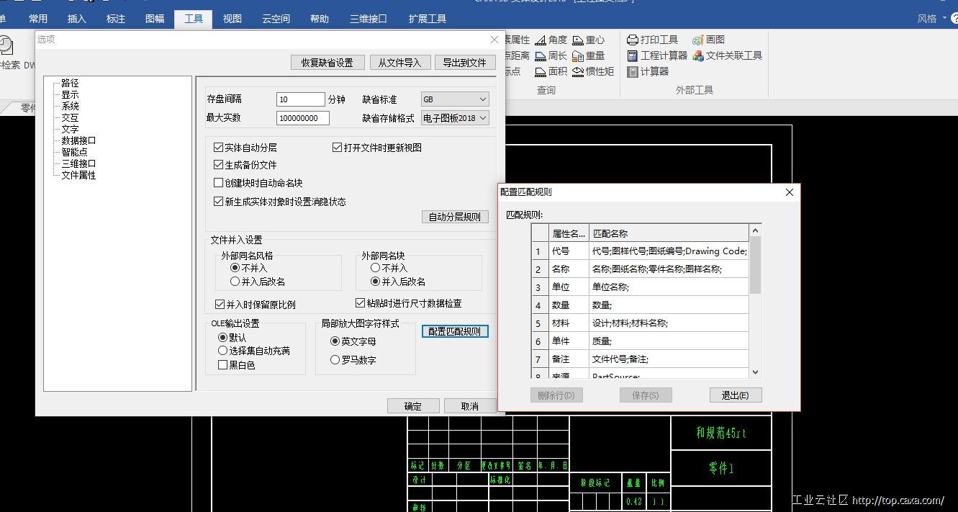Select 路径 in options tree
Viewport: 958px width, 512px height.
(70, 84)
